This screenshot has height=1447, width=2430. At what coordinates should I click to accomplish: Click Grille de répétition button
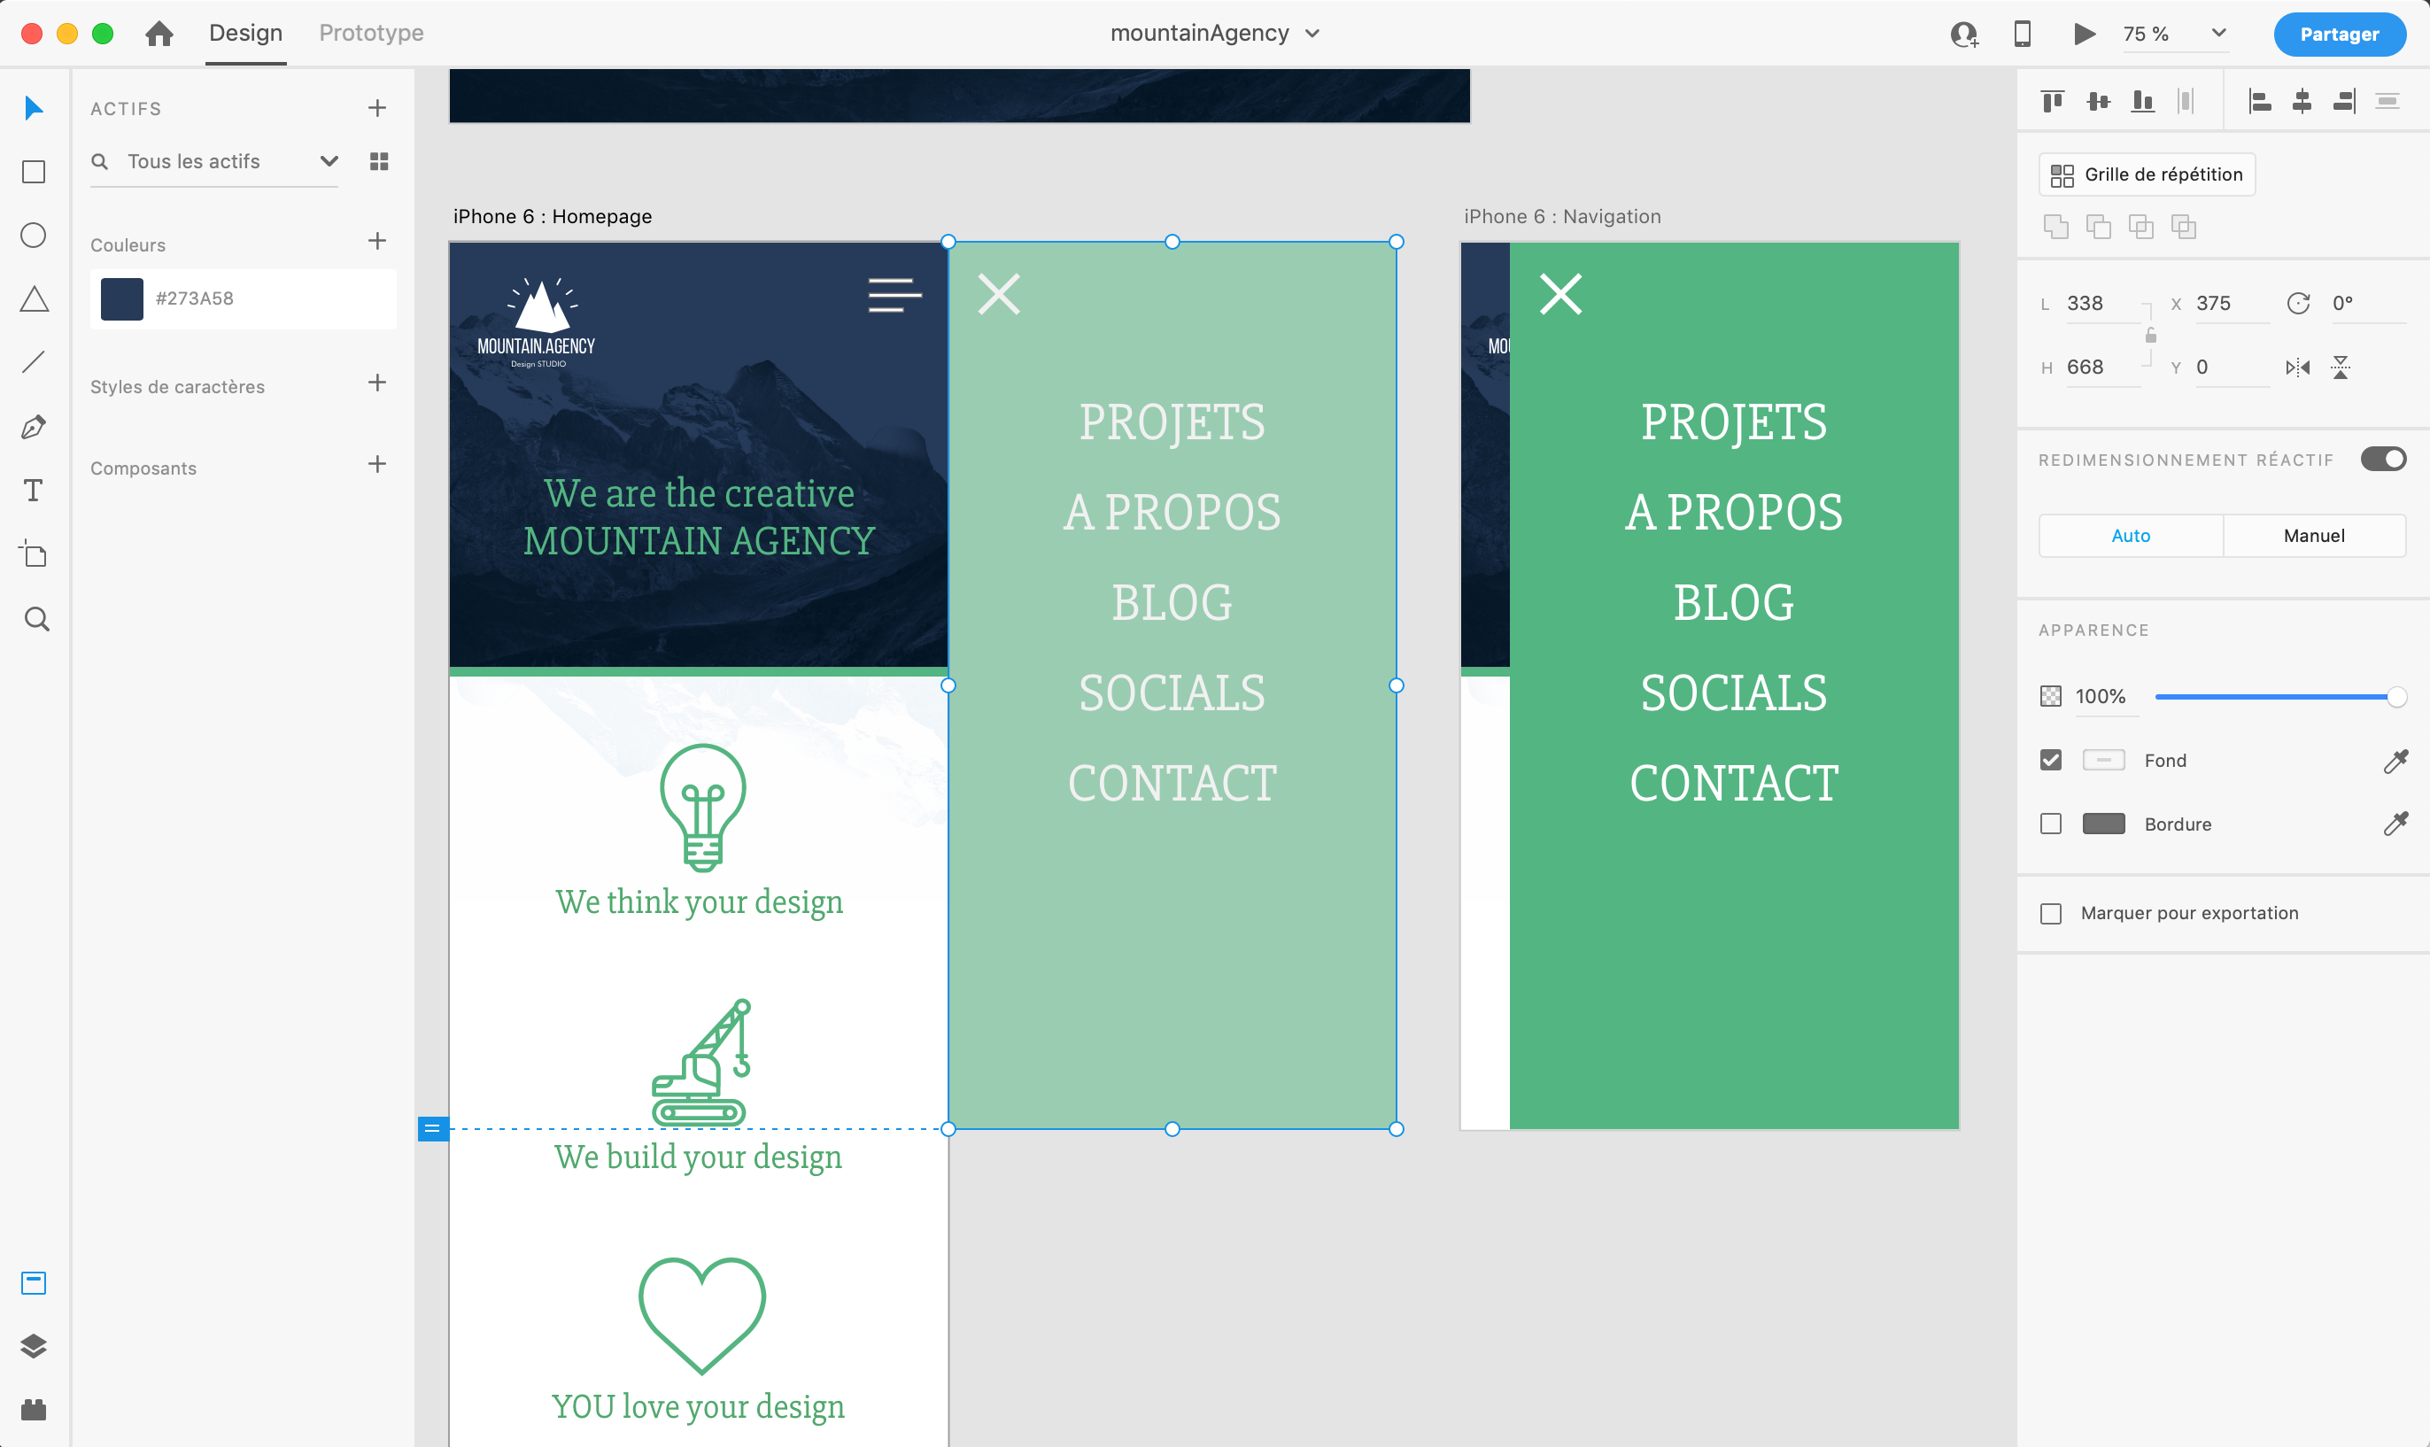(2147, 174)
